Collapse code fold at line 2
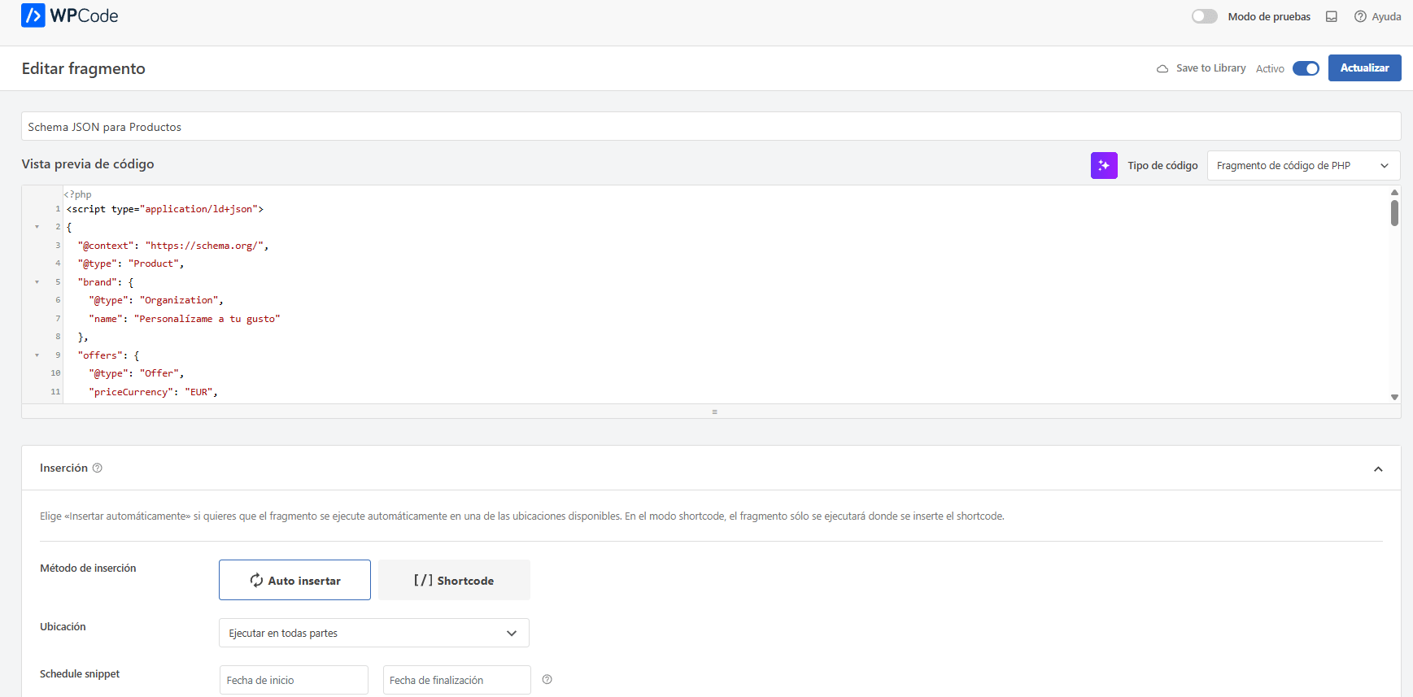1413x697 pixels. click(37, 227)
